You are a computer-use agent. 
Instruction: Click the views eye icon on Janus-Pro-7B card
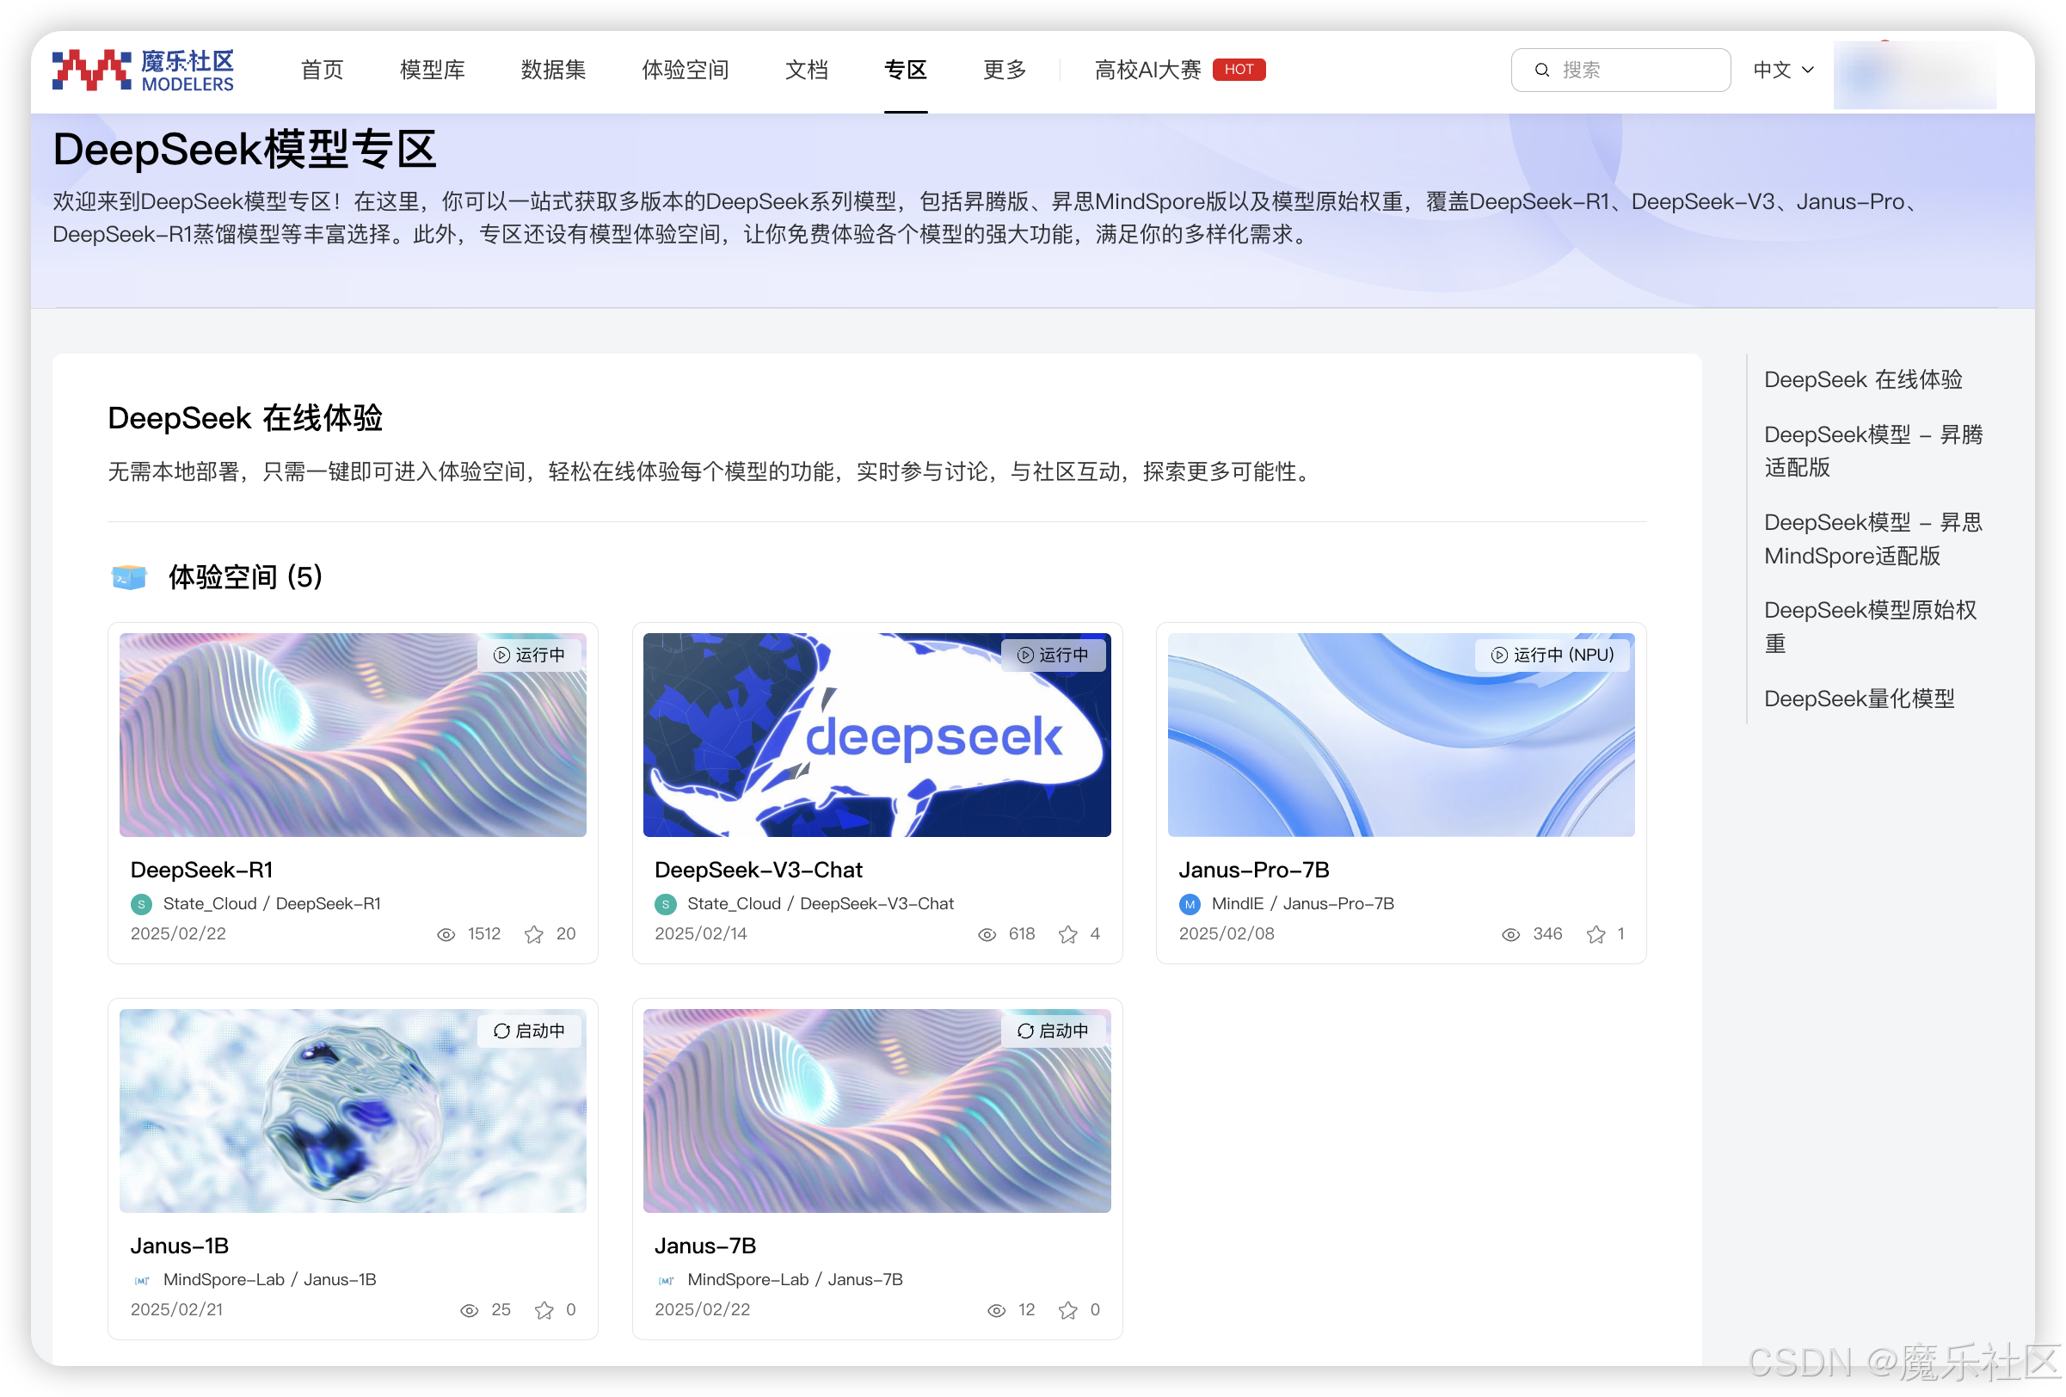[1510, 933]
